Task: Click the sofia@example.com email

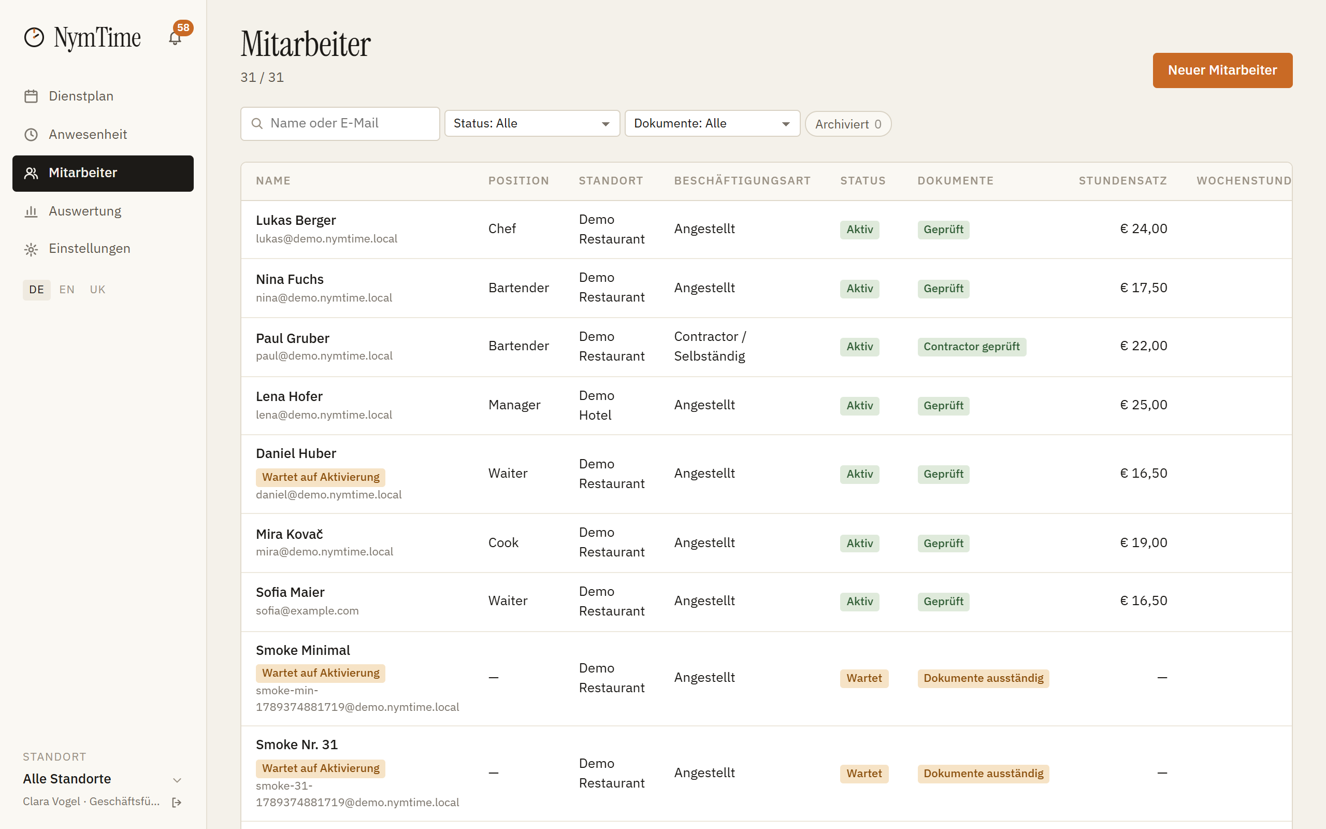Action: (x=307, y=611)
